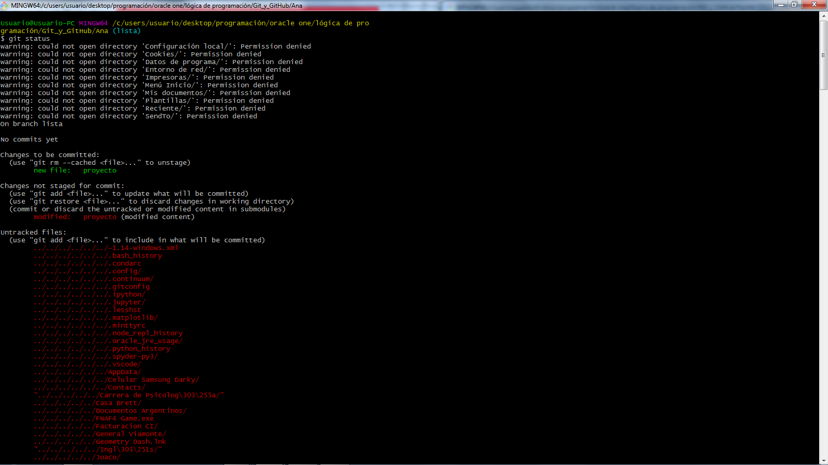
Task: Click the 'Untracked files:' heading
Action: click(x=34, y=233)
